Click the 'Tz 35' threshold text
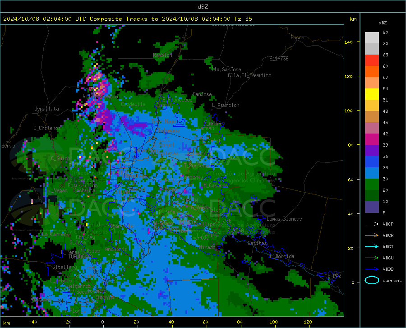 point(243,19)
